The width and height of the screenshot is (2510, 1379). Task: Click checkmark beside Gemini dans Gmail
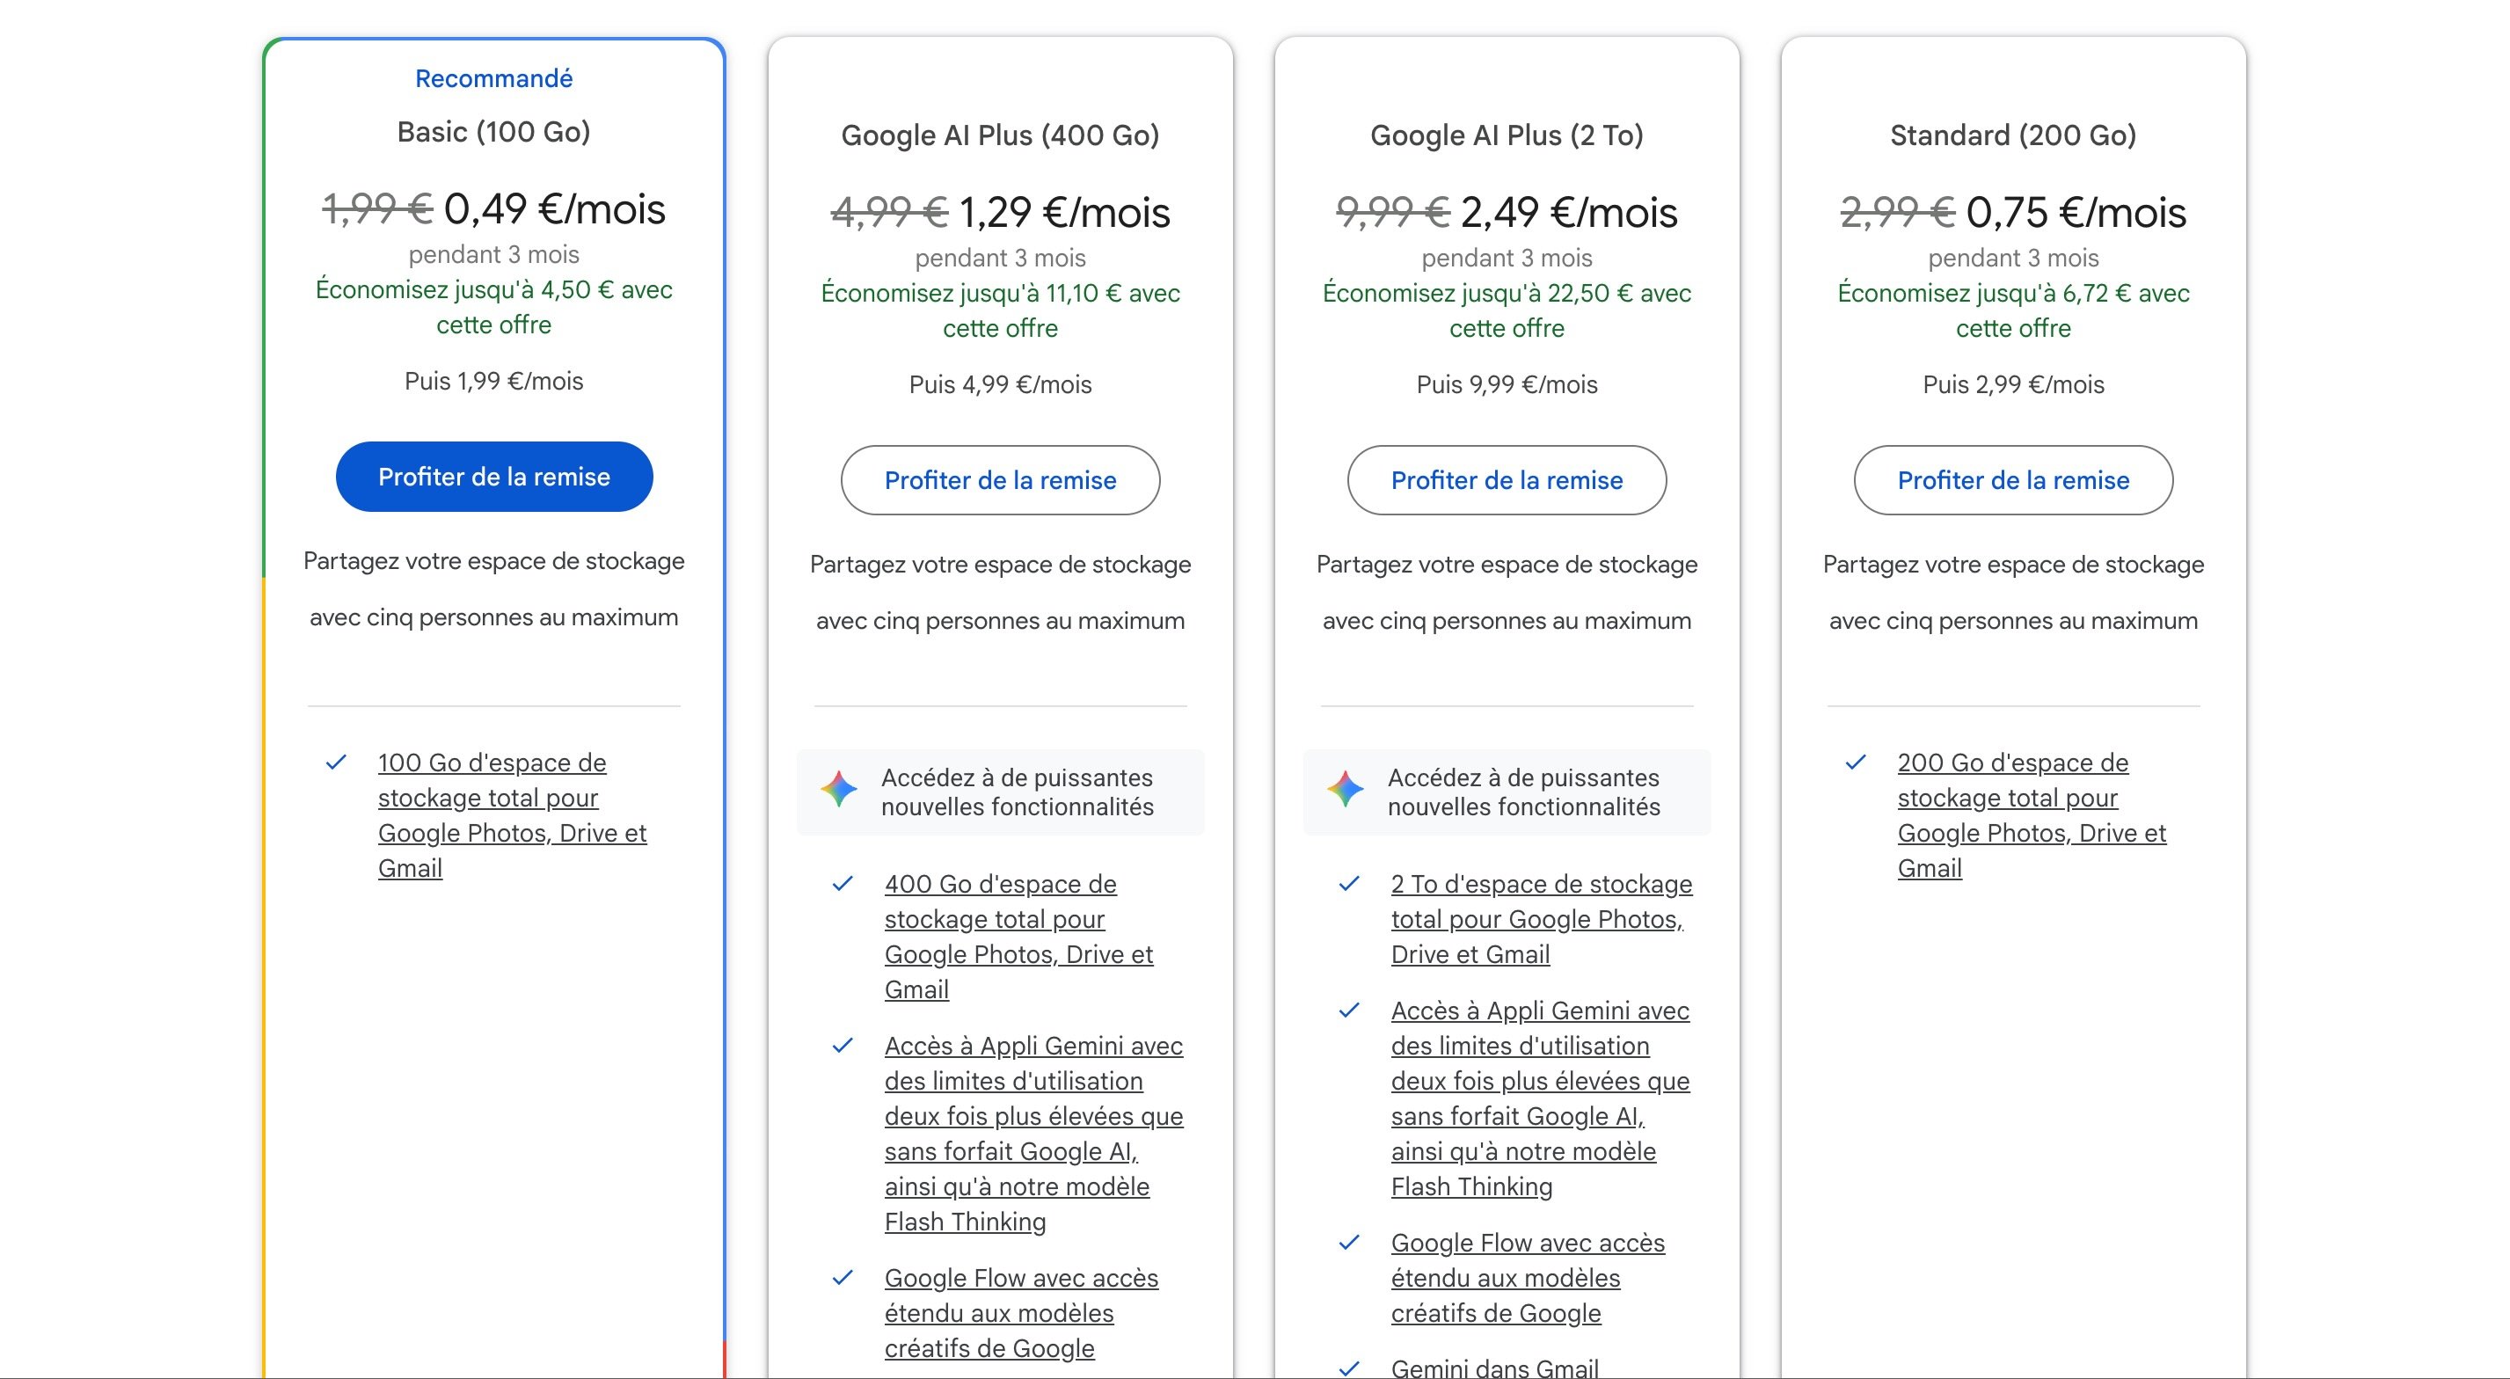click(1349, 1368)
